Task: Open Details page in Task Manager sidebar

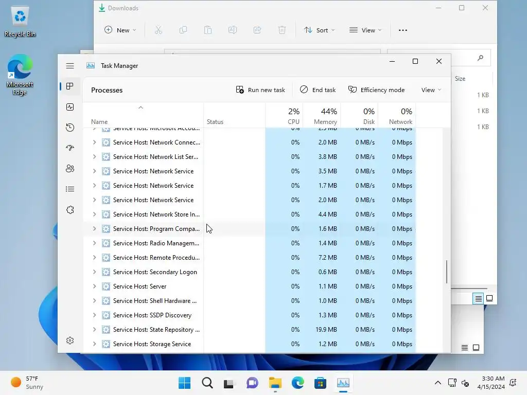Action: 70,189
